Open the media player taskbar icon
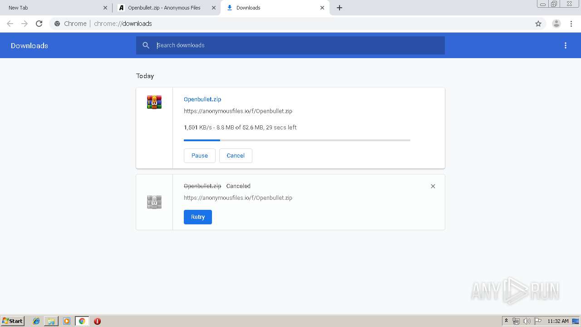 point(67,321)
